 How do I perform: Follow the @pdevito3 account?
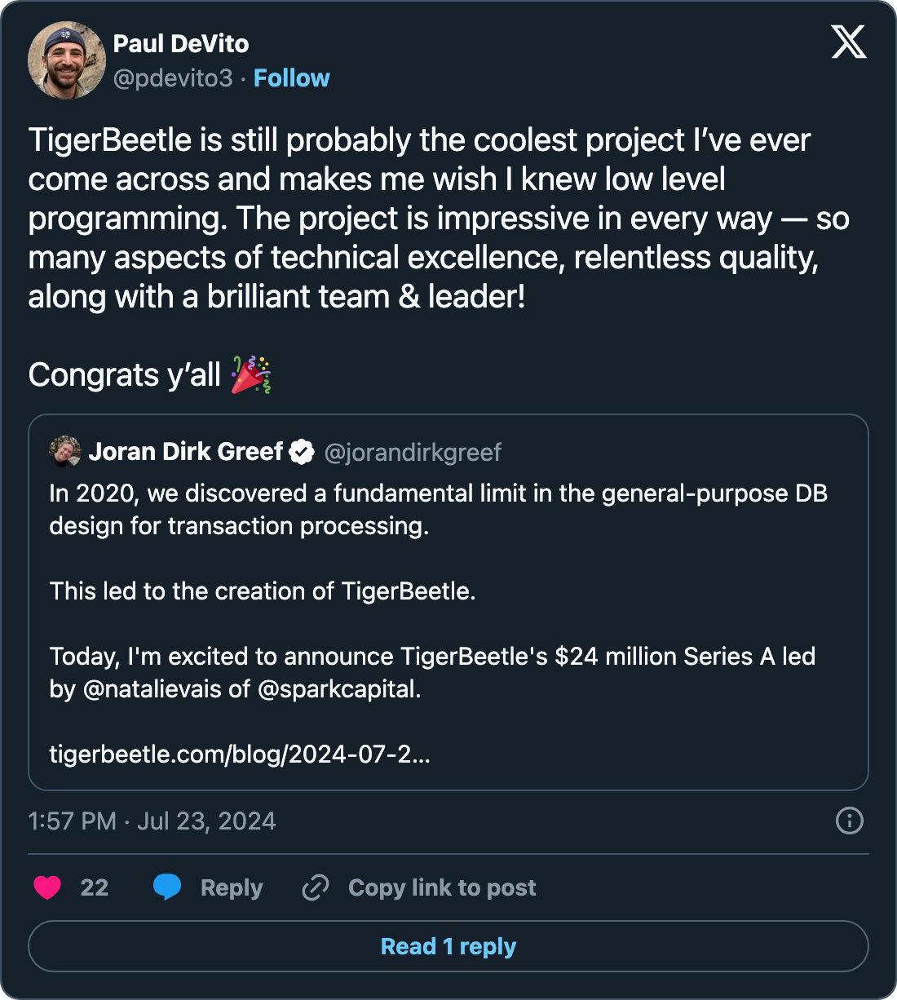pos(291,78)
